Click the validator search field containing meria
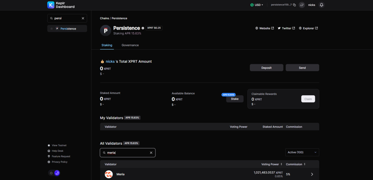 pos(127,153)
